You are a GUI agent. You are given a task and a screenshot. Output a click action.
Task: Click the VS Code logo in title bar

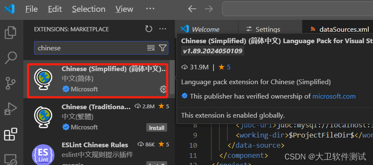[9, 9]
